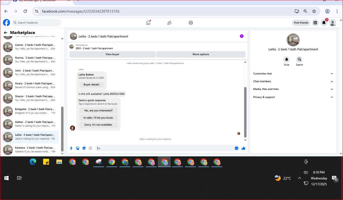
Task: Click the browser address bar URL
Action: 81,11
